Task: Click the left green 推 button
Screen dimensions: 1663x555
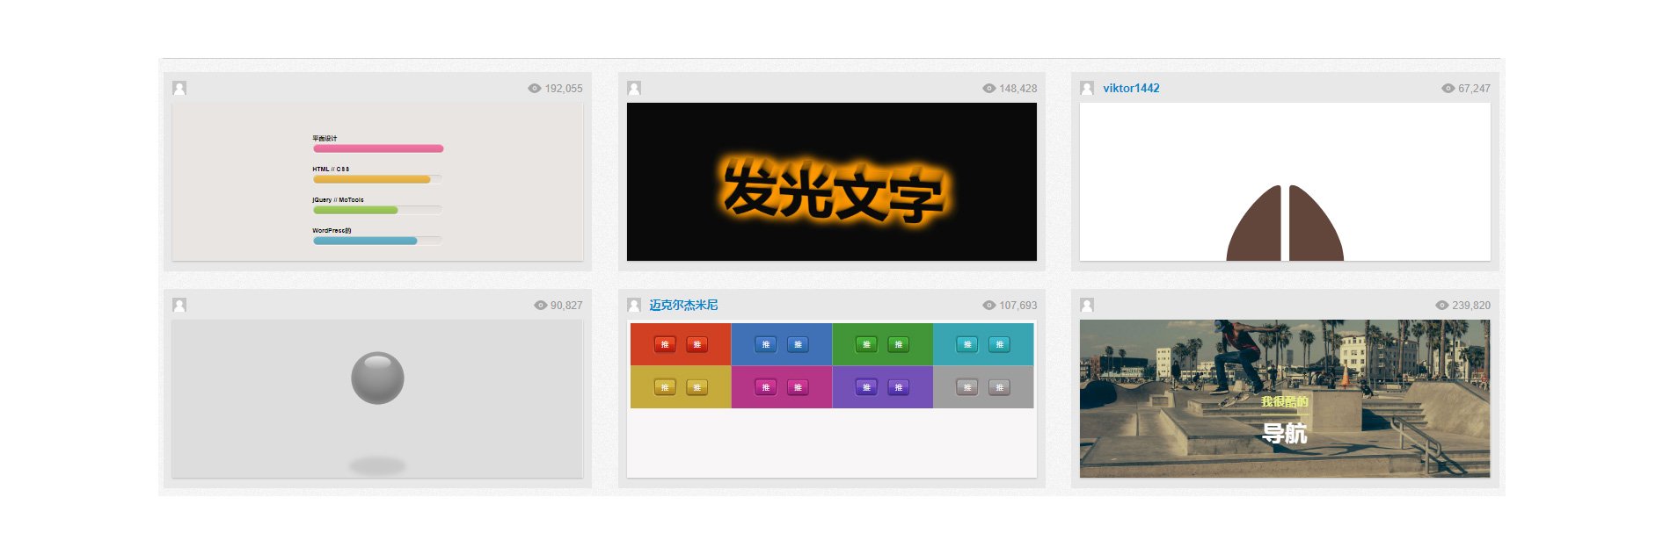Action: coord(866,344)
